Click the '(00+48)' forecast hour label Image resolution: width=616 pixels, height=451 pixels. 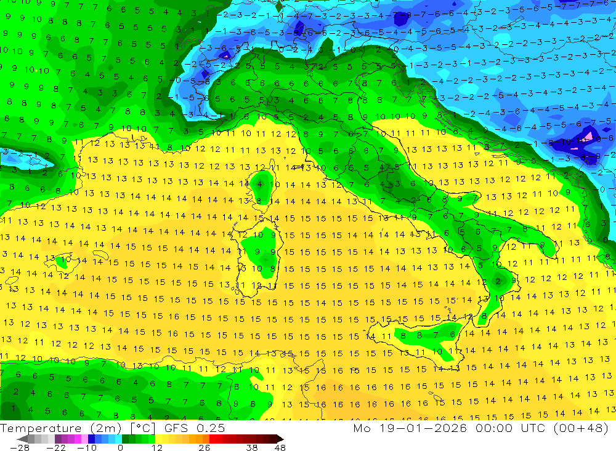pyautogui.click(x=581, y=428)
